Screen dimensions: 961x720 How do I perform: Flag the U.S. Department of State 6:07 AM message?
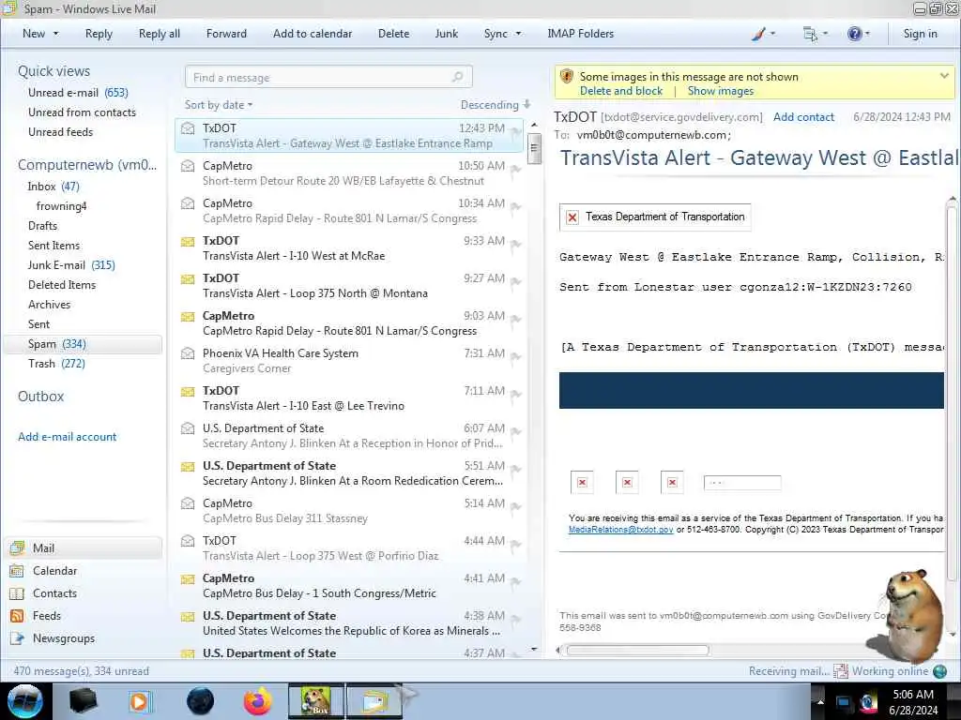pyautogui.click(x=515, y=431)
